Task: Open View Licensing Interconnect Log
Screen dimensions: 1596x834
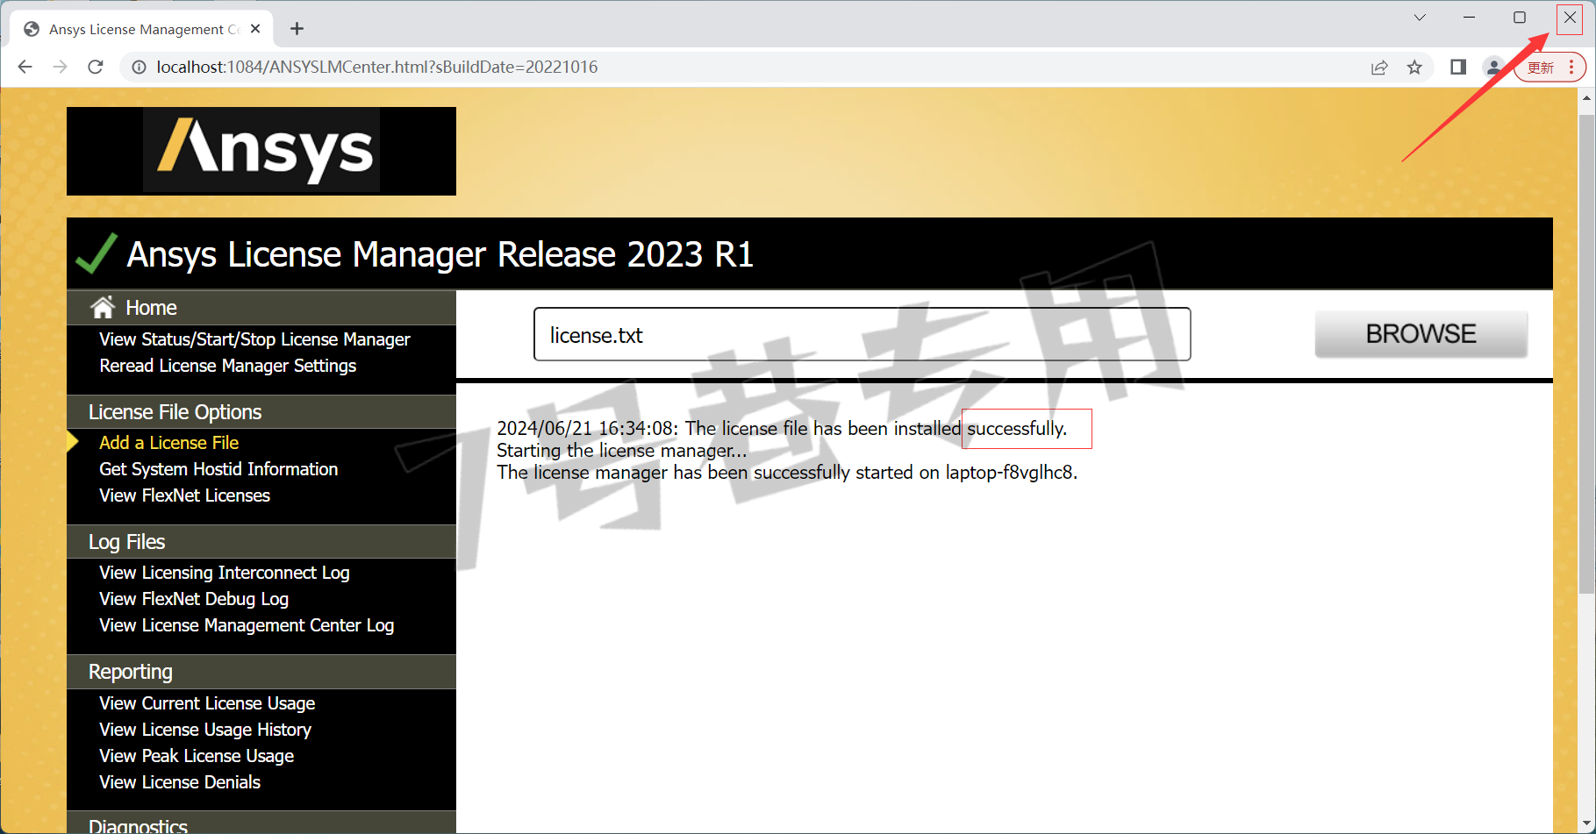Action: tap(224, 573)
